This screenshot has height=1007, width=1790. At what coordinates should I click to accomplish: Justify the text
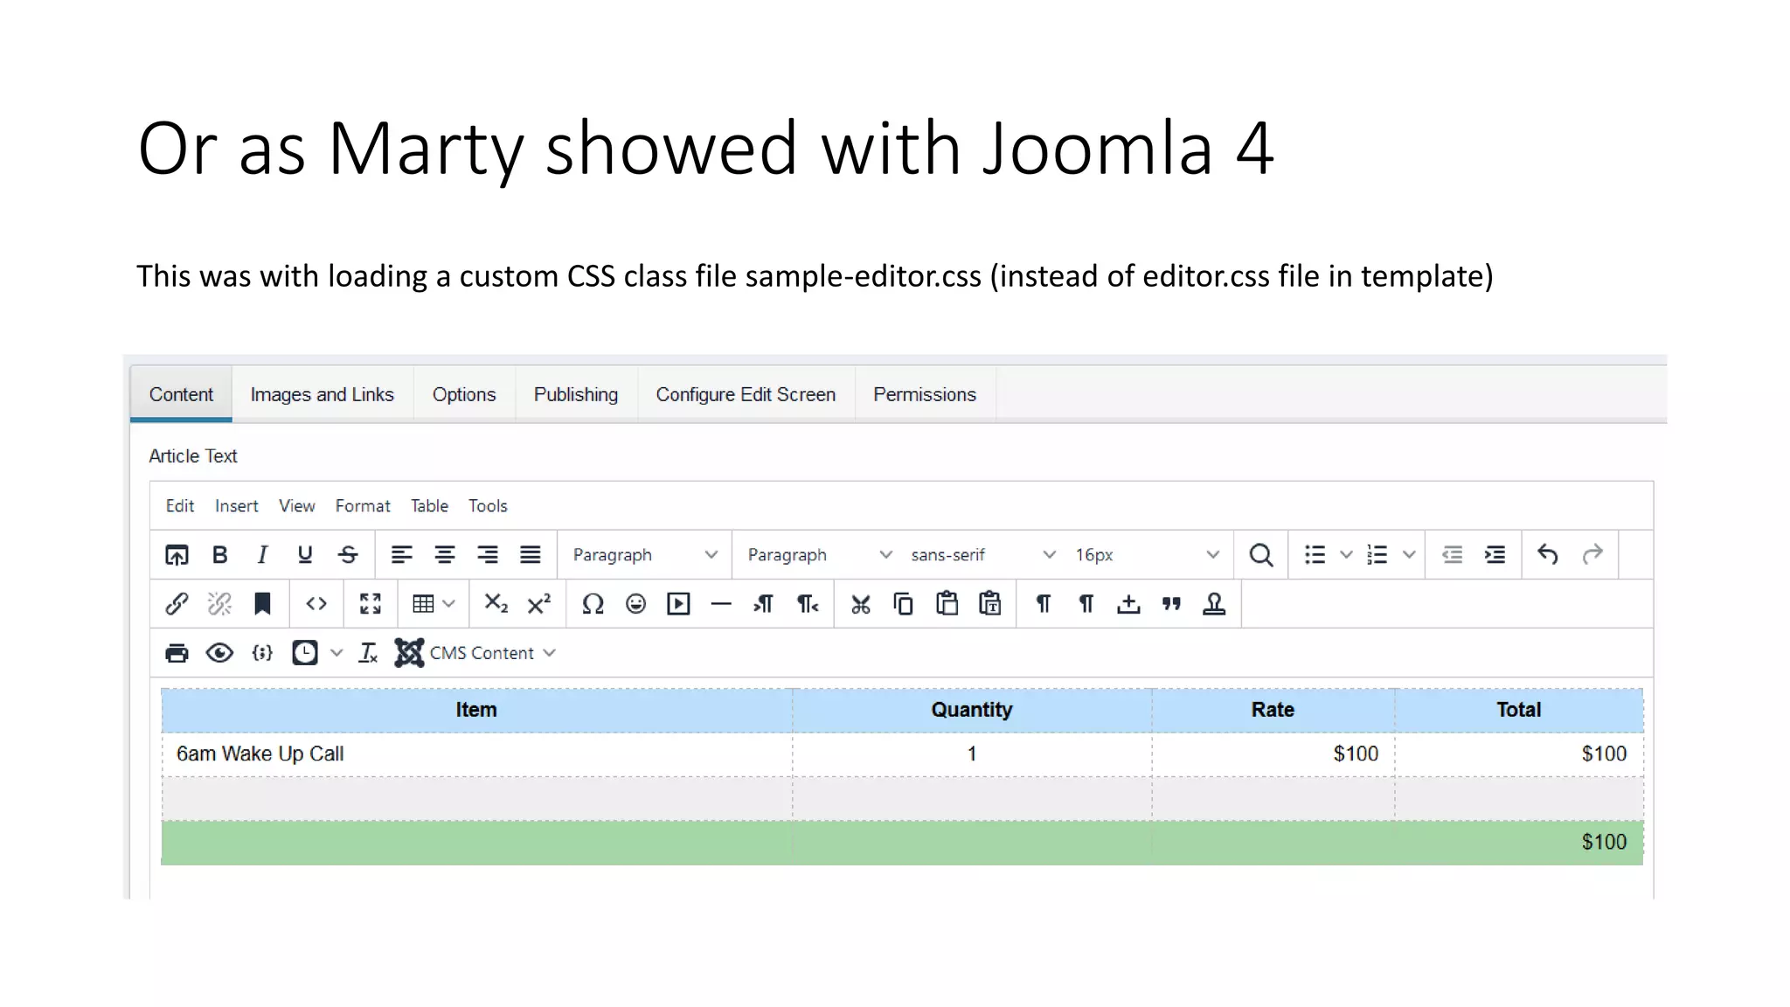531,555
